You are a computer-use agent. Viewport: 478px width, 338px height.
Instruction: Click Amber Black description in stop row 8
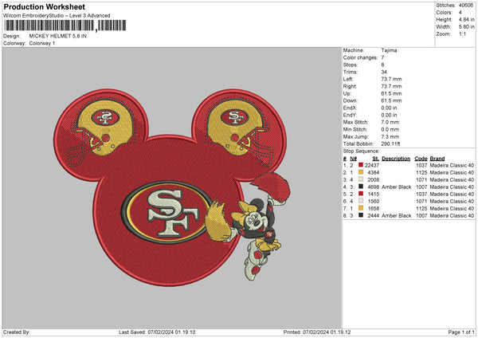pos(396,215)
